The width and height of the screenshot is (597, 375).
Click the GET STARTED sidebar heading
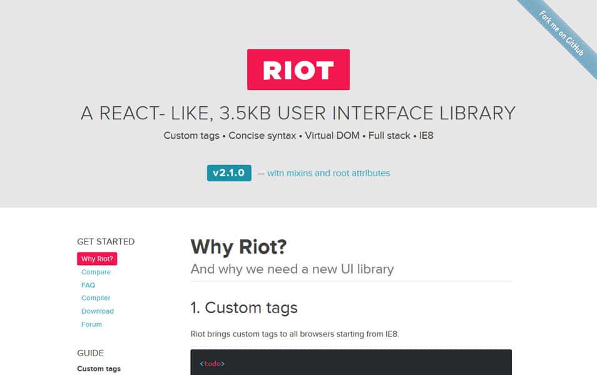106,241
